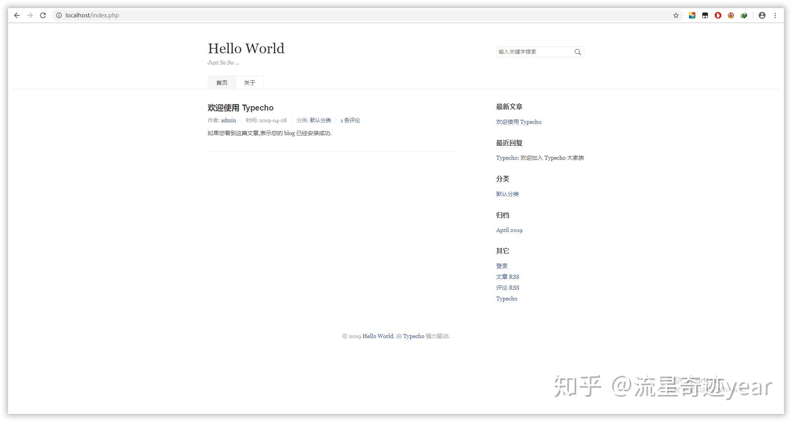The height and width of the screenshot is (422, 792).
Task: Go back using the browser back arrow
Action: point(17,15)
